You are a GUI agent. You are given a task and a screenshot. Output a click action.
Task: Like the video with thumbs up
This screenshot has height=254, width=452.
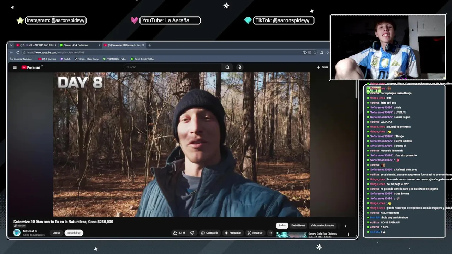coord(179,233)
